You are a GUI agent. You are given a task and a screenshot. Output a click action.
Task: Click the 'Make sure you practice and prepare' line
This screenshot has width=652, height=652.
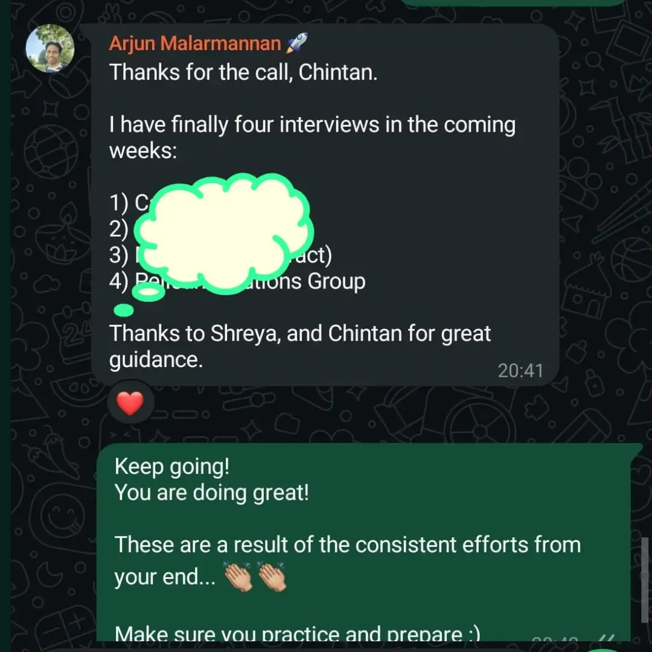(x=297, y=633)
